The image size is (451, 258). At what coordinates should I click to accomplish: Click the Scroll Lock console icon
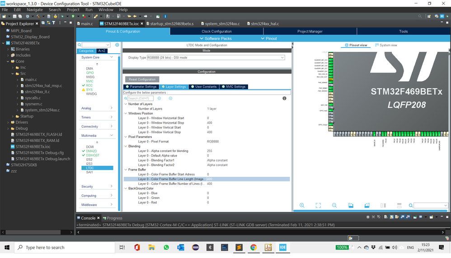[391, 217]
